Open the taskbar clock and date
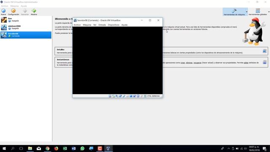This screenshot has width=270, height=152. click(x=254, y=148)
